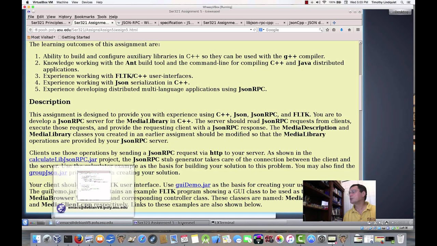Open a new browser tab with plus
This screenshot has width=437, height=246.
[334, 23]
